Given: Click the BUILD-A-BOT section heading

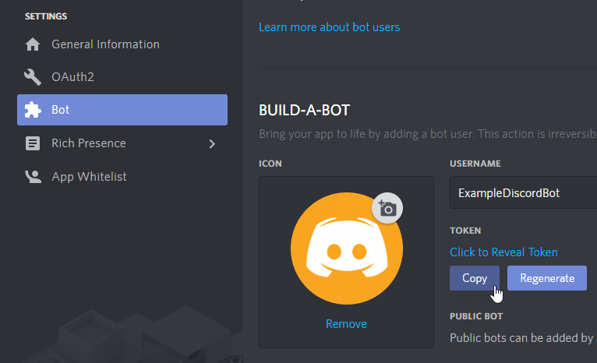Looking at the screenshot, I should click(x=309, y=111).
